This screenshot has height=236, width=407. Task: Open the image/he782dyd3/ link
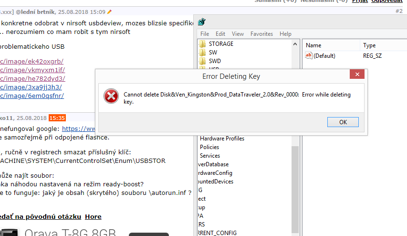click(32, 78)
